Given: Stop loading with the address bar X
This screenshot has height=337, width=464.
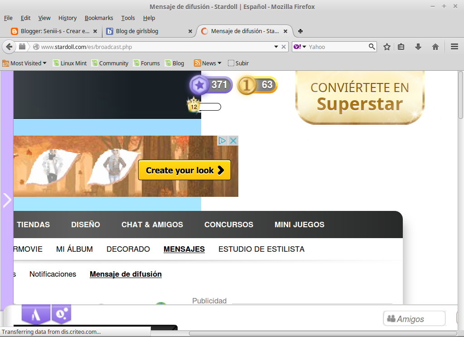Looking at the screenshot, I should coord(284,47).
